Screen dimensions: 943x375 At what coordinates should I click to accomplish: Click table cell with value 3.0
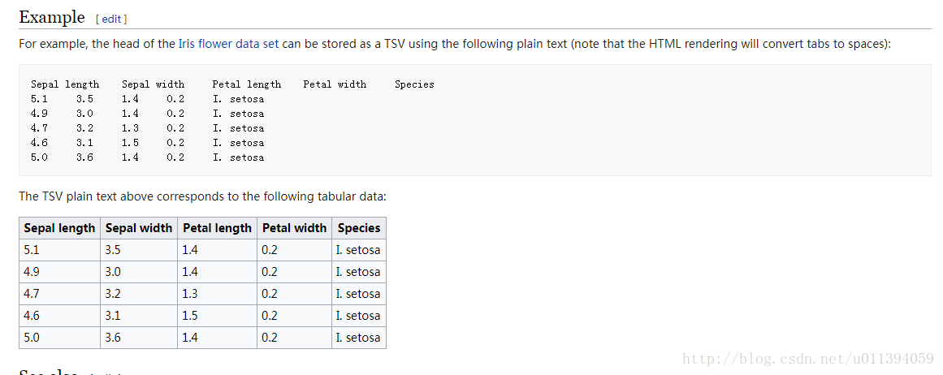click(x=139, y=272)
